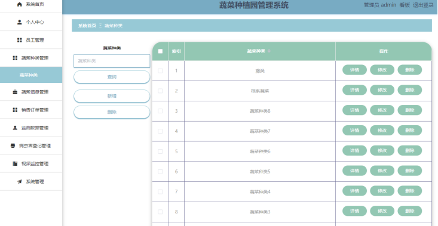Click 删除 for row 藤类
Viewport: 438px width, 226px height.
click(410, 70)
